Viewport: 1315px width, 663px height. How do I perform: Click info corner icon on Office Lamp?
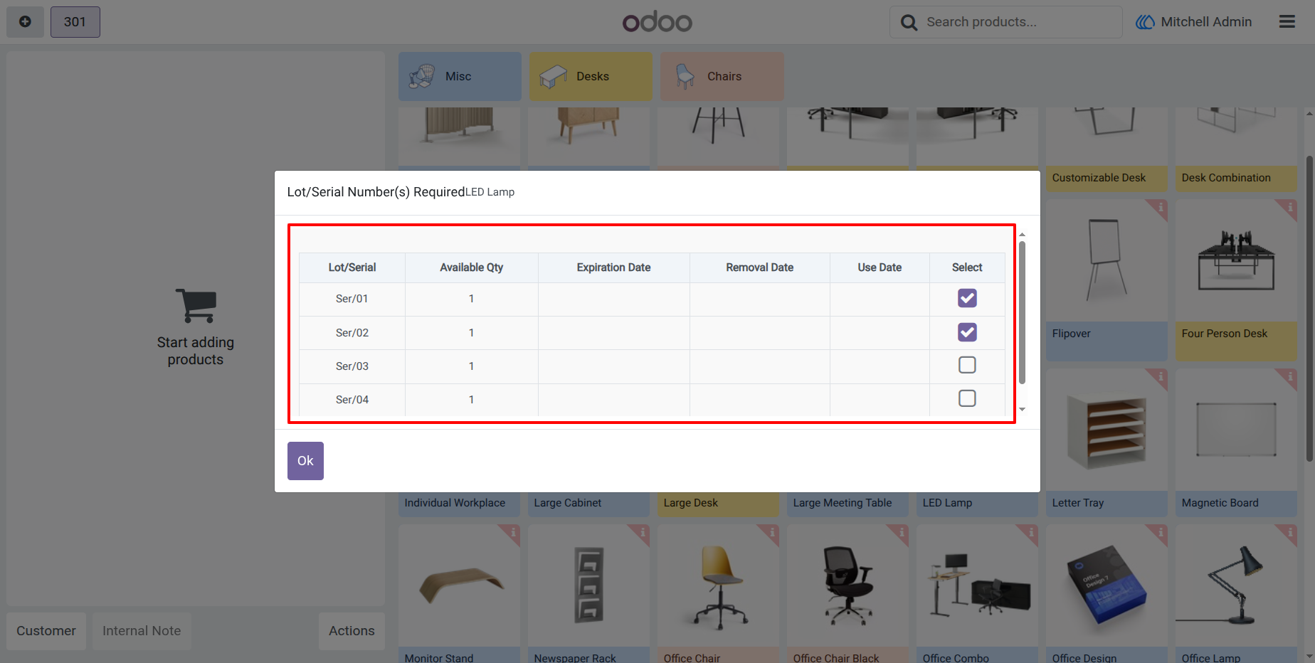1289,533
